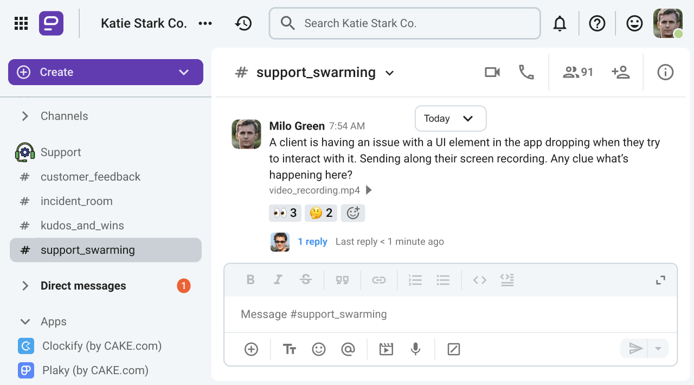Viewport: 694px width, 385px height.
Task: Record an audio clip with the microphone icon
Action: 415,349
